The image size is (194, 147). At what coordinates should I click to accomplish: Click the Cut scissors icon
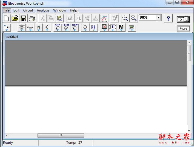pyautogui.click(x=42, y=18)
